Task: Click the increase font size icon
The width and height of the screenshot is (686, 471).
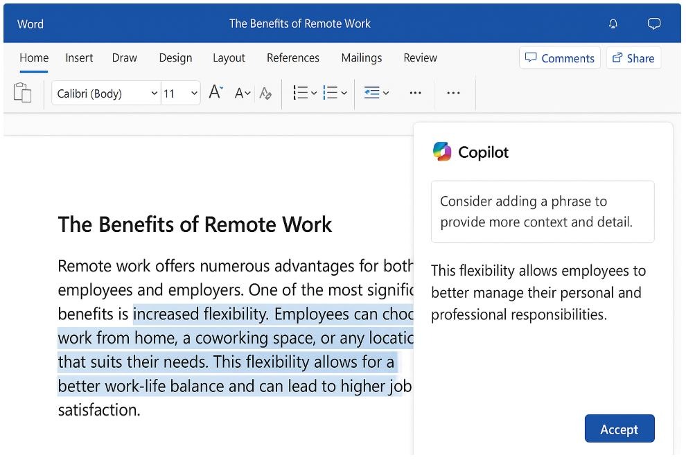Action: pos(216,92)
